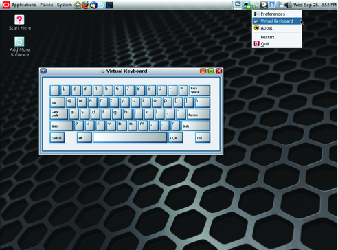The image size is (338, 250).
Task: Click the a key
Action: pyautogui.click(x=74, y=114)
